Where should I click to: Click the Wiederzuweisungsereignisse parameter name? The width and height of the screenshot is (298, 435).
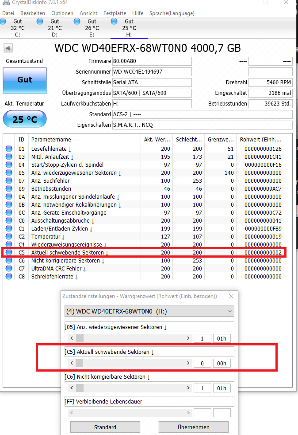(x=67, y=245)
